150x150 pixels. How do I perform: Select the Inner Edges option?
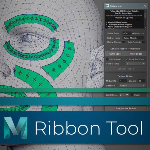pos(136,54)
